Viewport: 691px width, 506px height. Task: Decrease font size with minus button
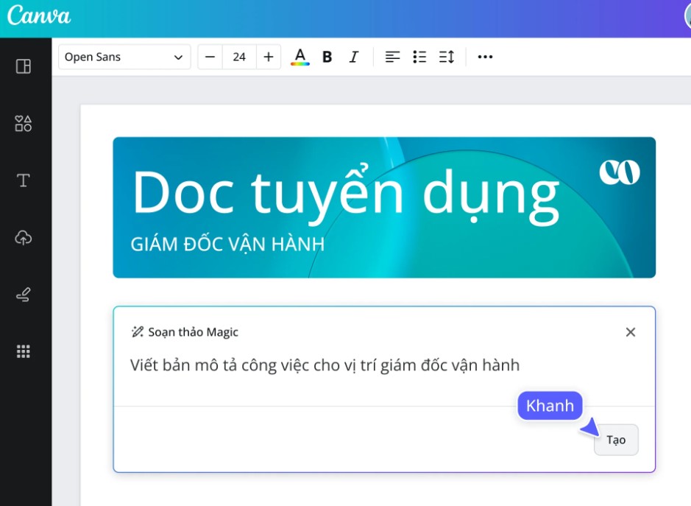210,57
